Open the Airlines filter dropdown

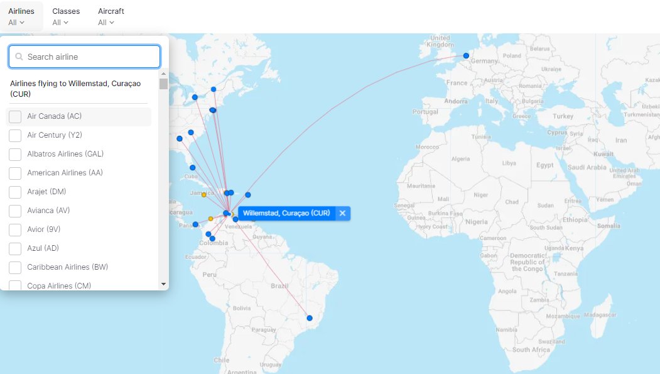21,16
